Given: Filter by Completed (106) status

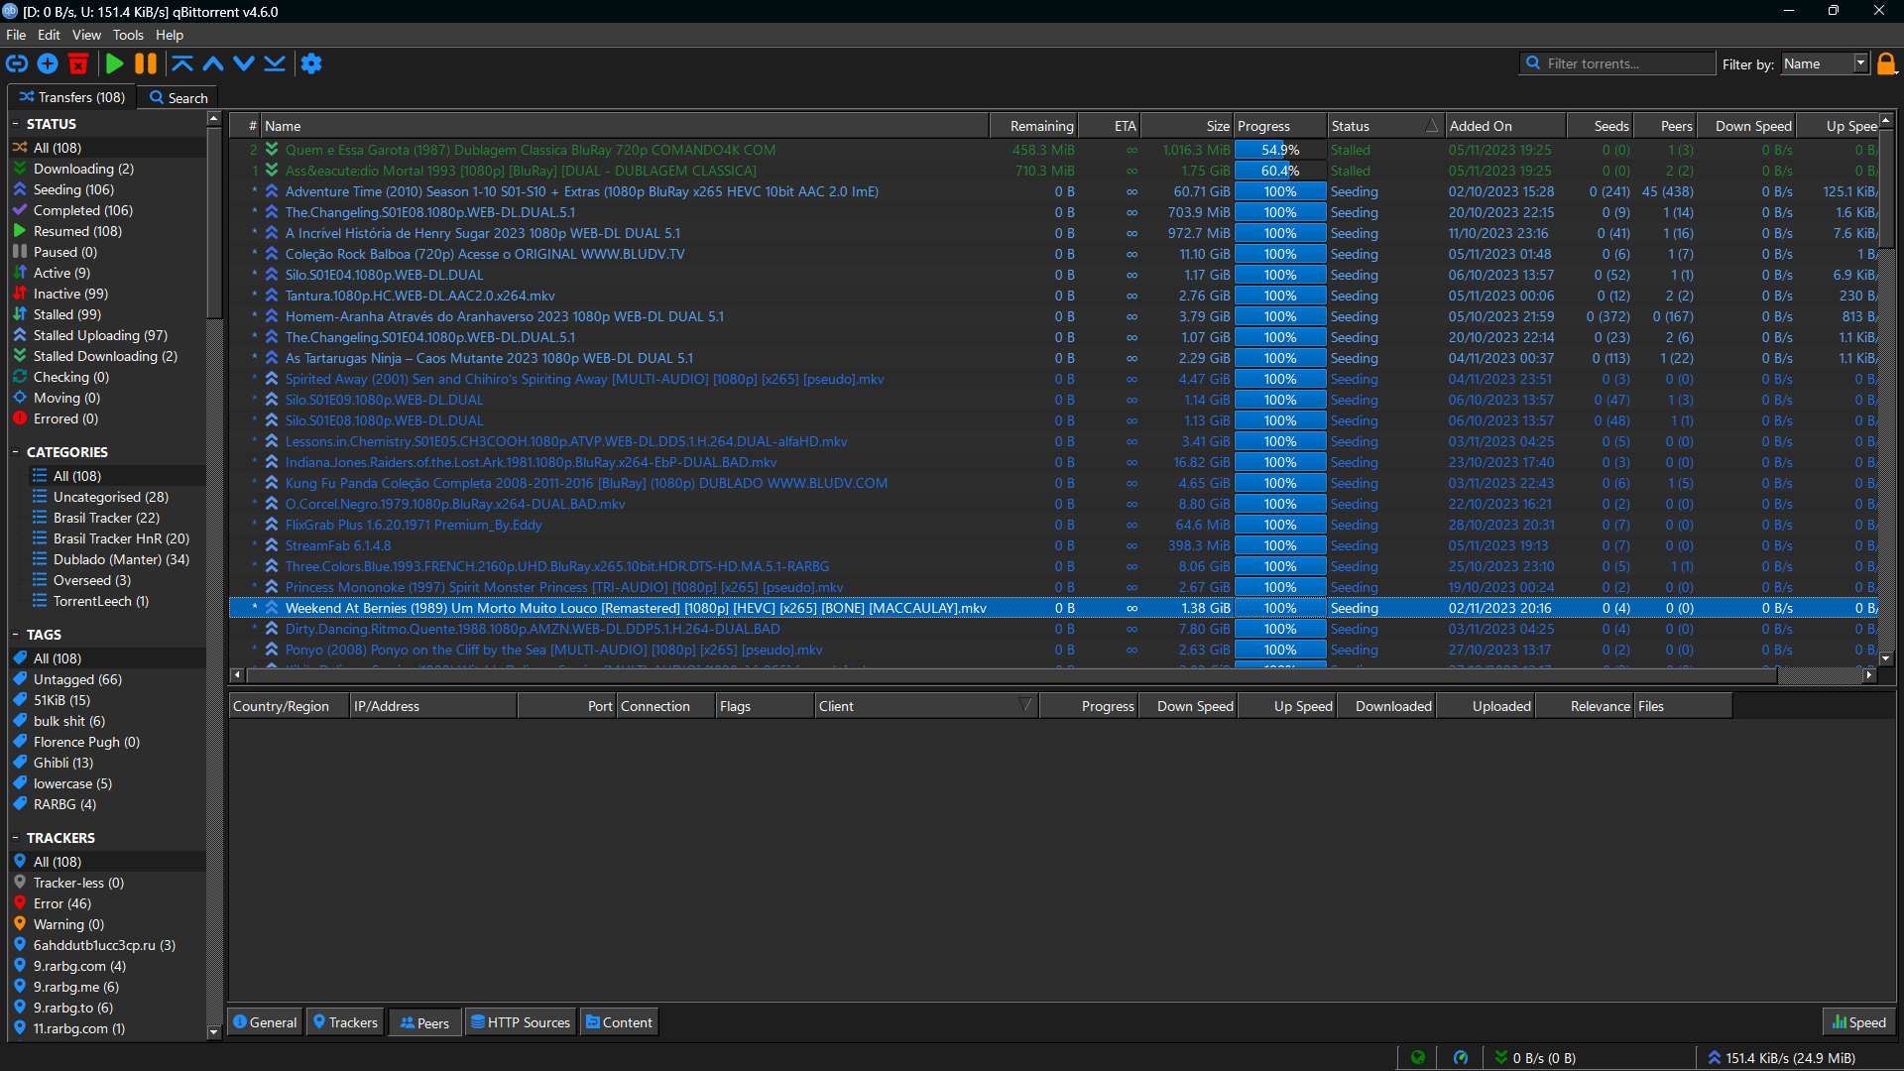Looking at the screenshot, I should pos(83,210).
